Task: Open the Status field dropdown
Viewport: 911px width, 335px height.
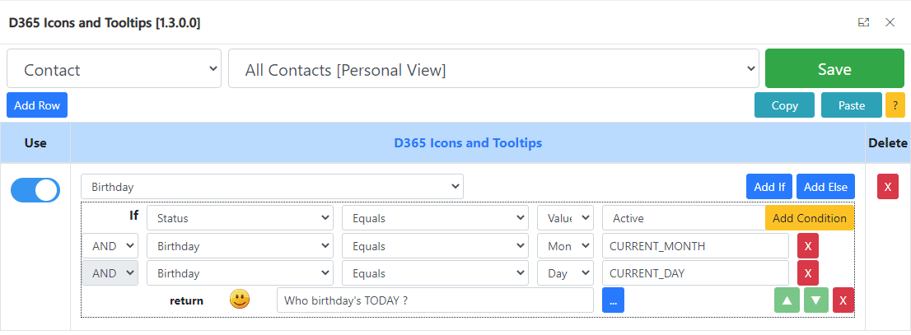Action: pos(240,218)
